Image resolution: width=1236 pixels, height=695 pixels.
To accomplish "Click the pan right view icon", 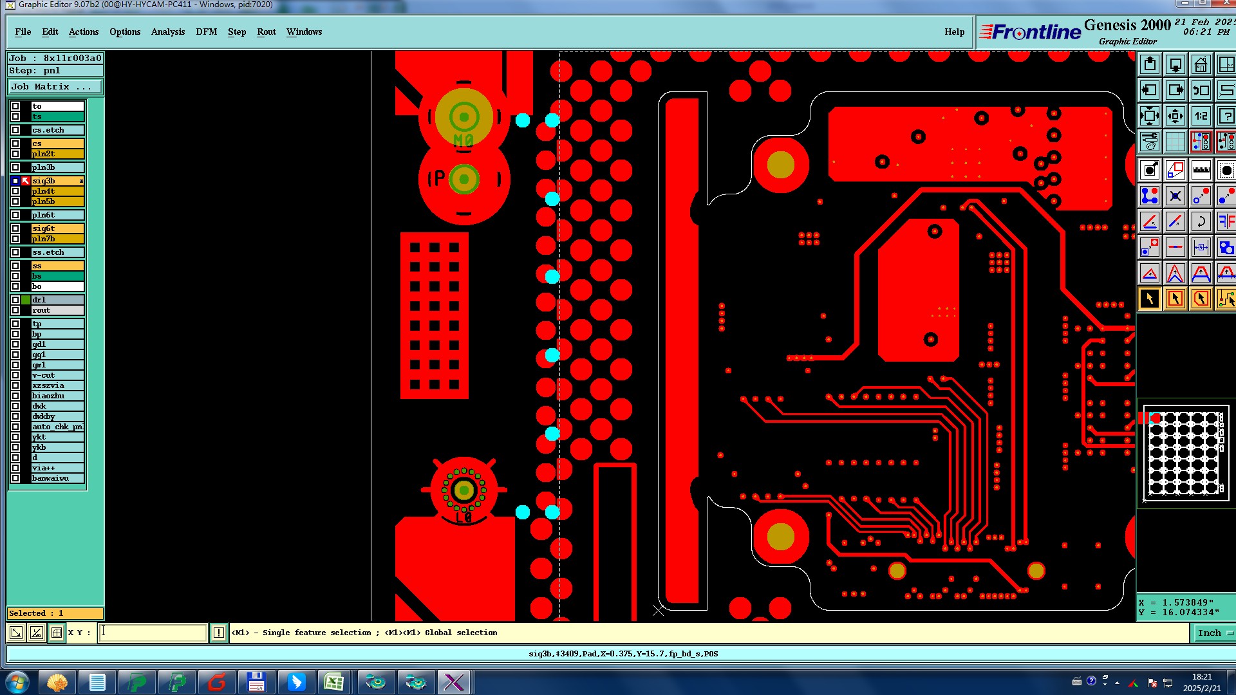I will 1175,90.
